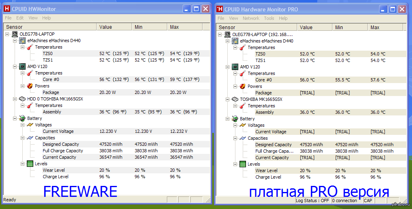Open the Help menu in HWMonitor
This screenshot has width=412, height=209.
pos(47,18)
